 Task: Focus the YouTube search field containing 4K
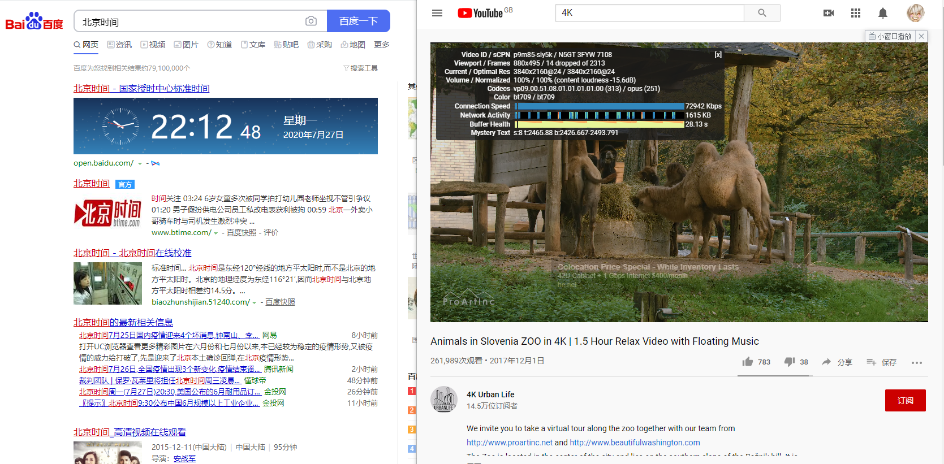pyautogui.click(x=650, y=13)
